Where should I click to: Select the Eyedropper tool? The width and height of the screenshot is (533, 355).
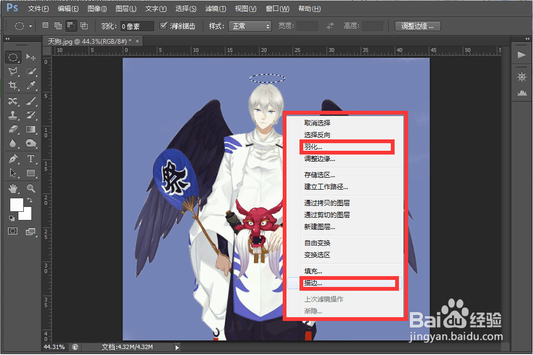click(31, 85)
